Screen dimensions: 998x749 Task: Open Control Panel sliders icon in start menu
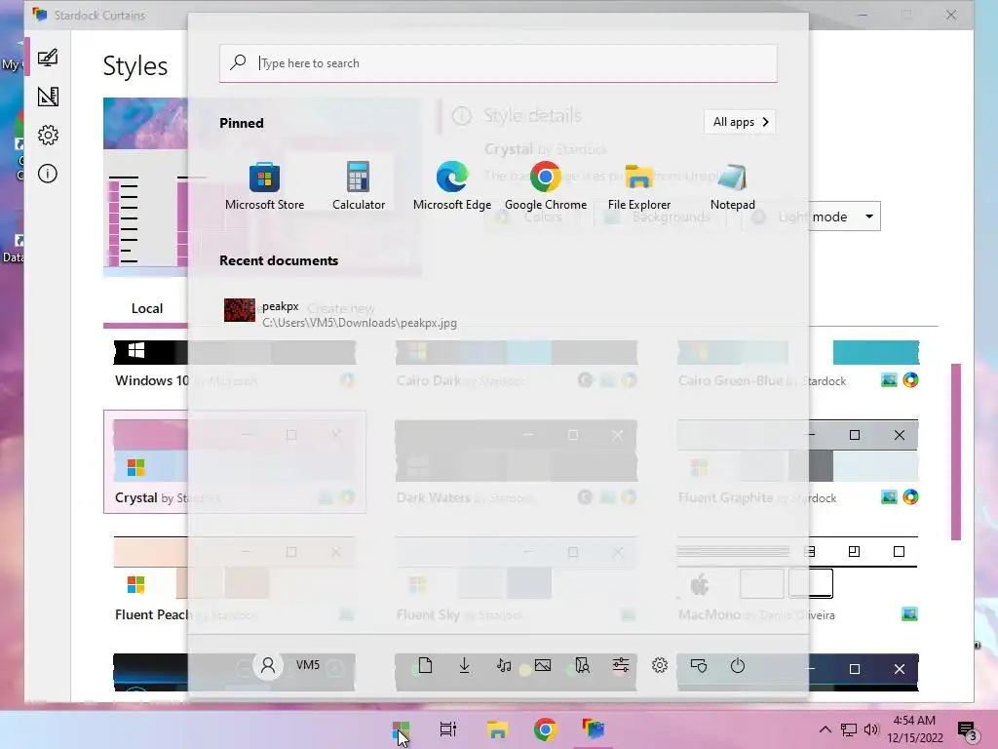tap(621, 665)
